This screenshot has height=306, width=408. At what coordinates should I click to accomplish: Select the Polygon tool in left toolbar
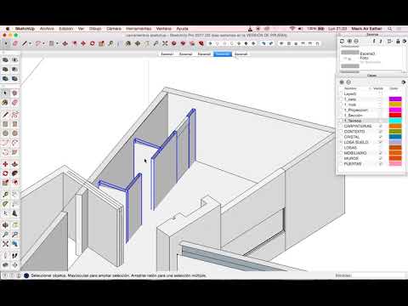14,133
